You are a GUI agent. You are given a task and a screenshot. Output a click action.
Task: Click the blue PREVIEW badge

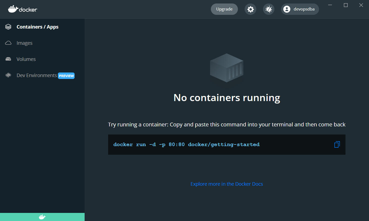click(x=66, y=76)
